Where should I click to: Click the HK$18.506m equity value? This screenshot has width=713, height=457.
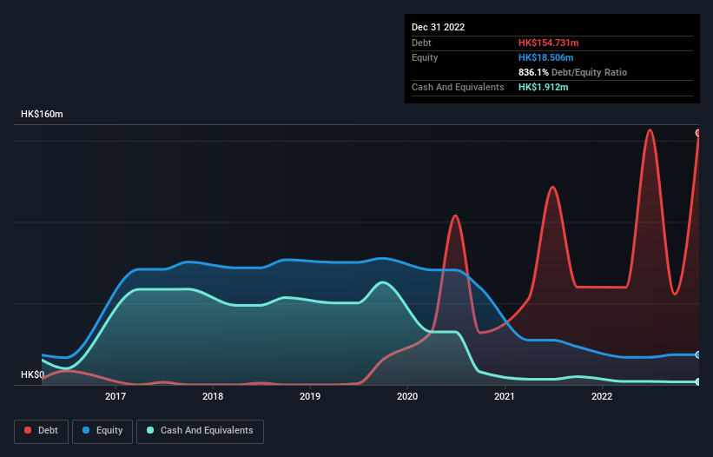point(545,57)
